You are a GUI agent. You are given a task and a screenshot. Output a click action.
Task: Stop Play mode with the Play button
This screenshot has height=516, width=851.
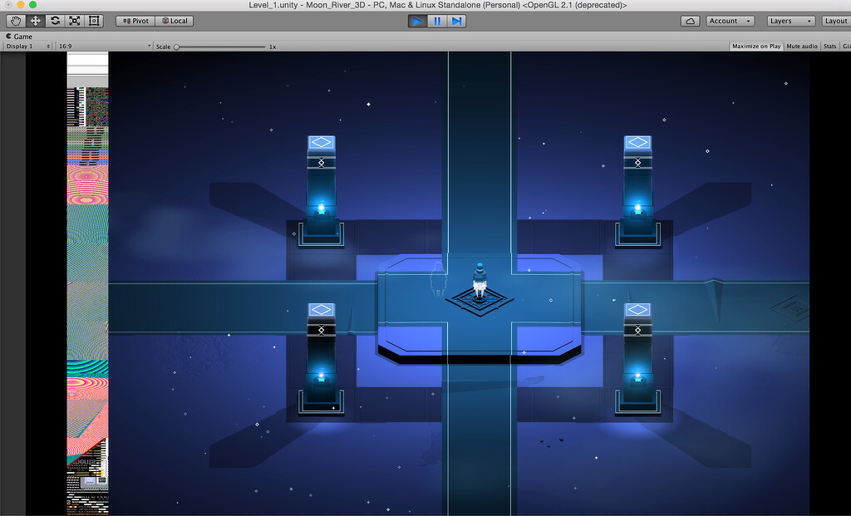pos(416,21)
